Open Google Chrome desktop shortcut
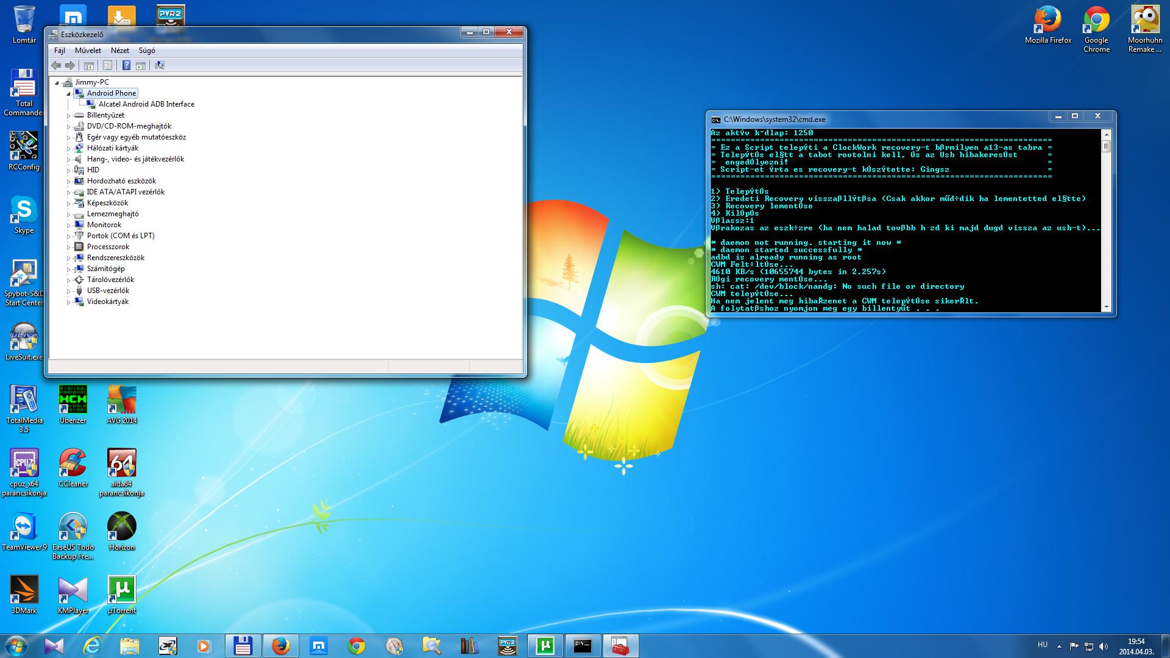The width and height of the screenshot is (1170, 658). tap(1096, 29)
